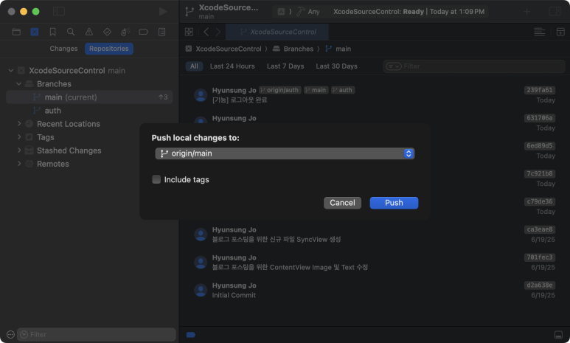Click the editor grid related-items icon
Screen dimensions: 570x343
[x=189, y=32]
